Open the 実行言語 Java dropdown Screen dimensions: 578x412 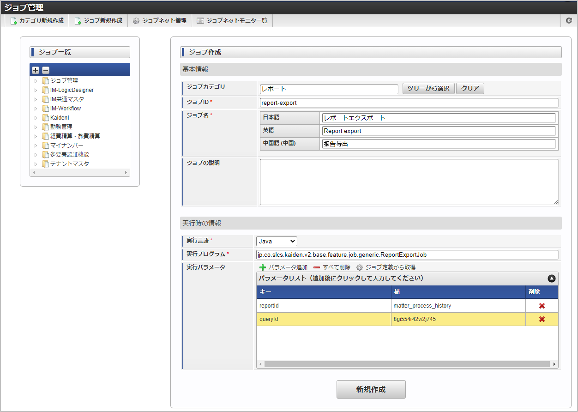click(x=277, y=242)
